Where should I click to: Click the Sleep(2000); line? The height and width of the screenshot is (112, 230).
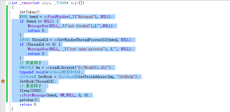32,91
